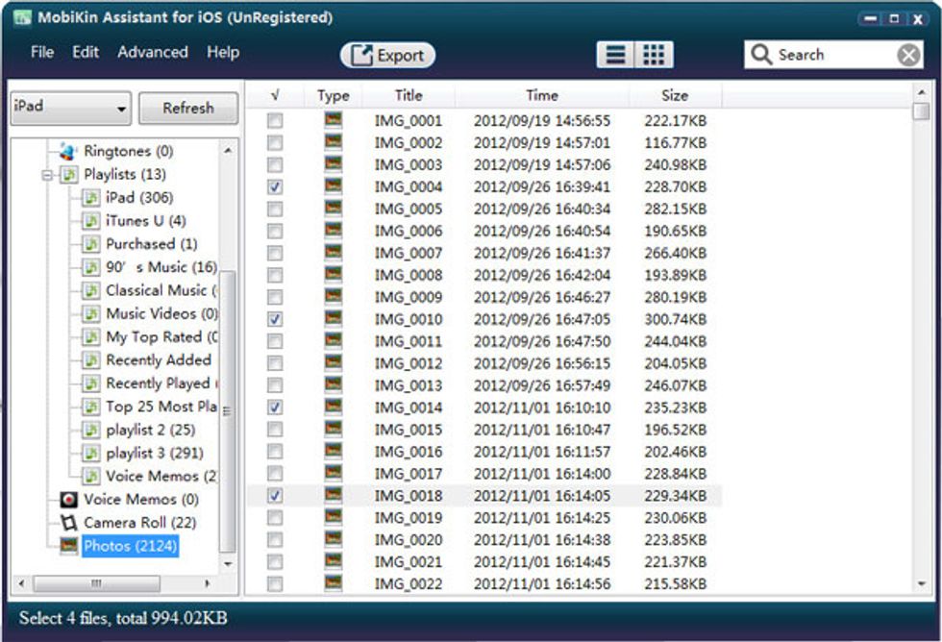Click the Export button

(x=387, y=55)
